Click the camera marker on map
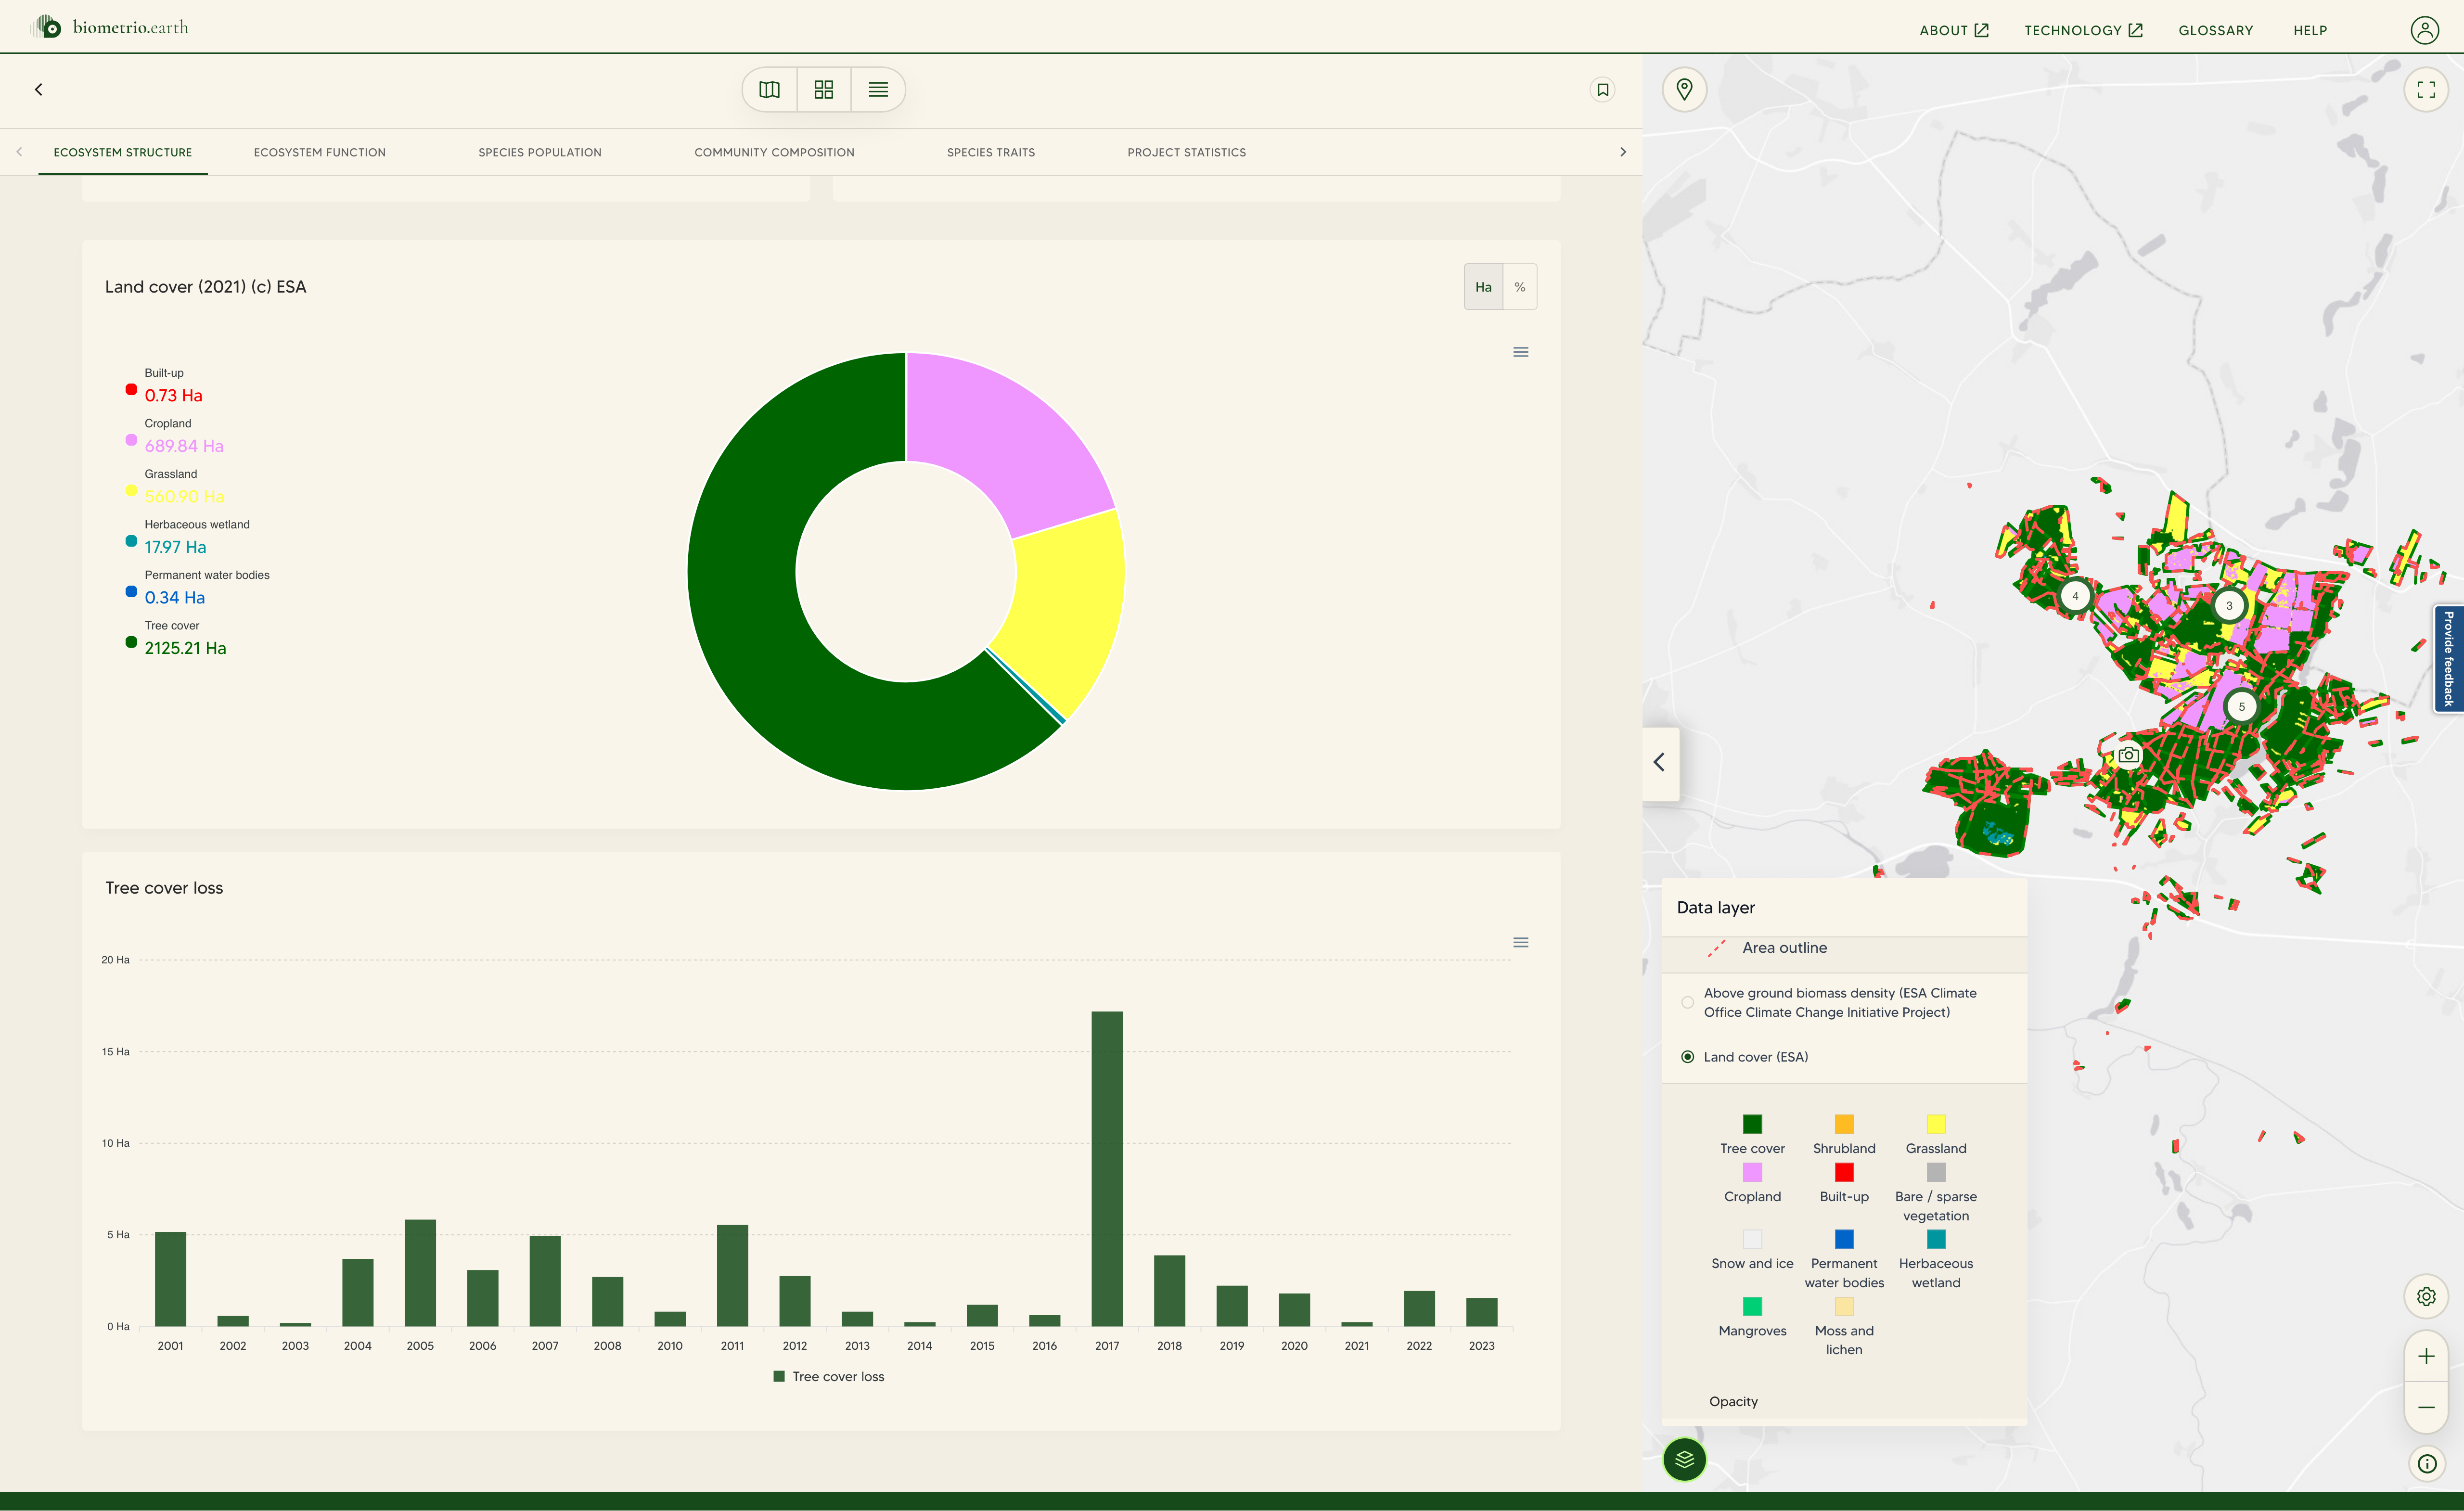Screen dimensions: 2464x1511 point(2129,755)
